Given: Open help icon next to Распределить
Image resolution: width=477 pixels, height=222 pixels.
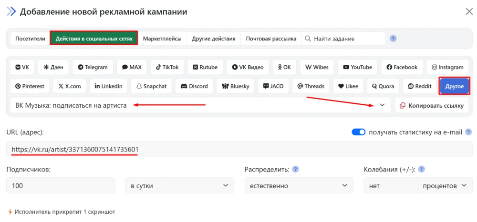Looking at the screenshot, I should (x=295, y=169).
